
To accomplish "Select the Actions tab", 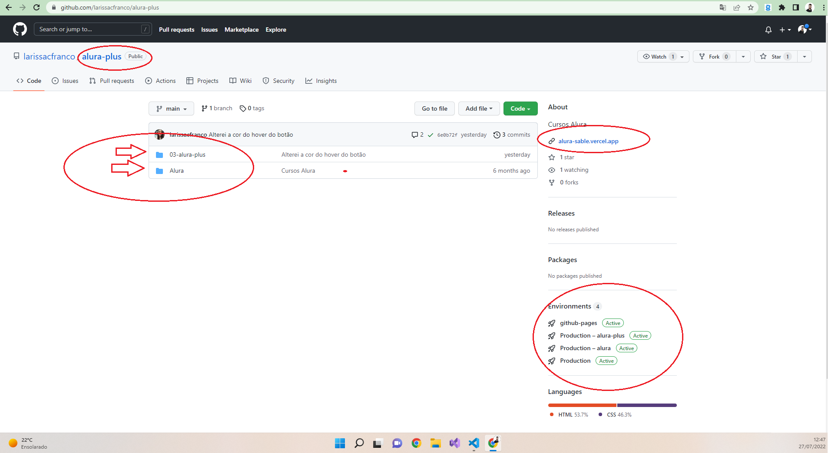I will (x=160, y=81).
